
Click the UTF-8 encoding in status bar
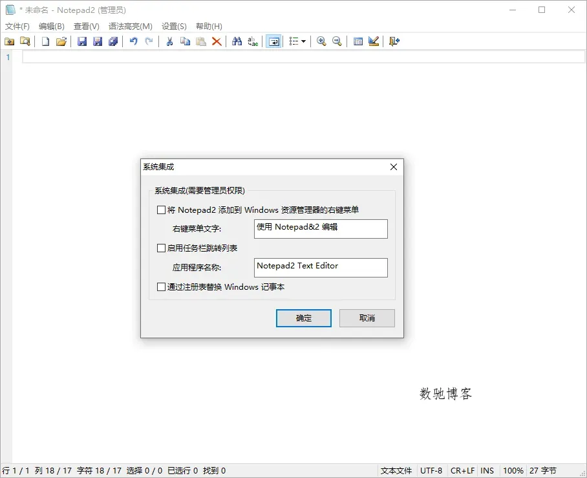pos(431,470)
